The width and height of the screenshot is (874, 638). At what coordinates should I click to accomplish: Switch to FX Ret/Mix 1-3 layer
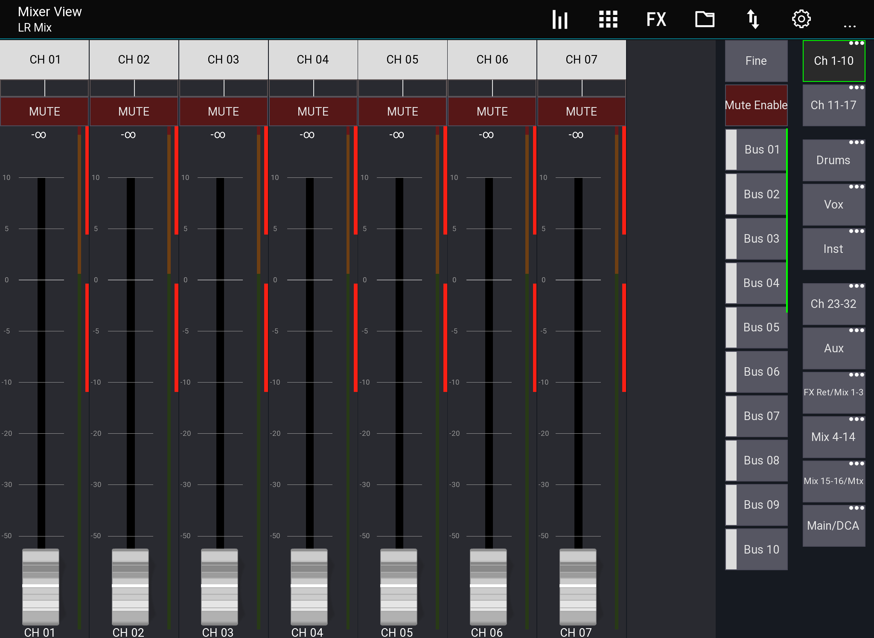click(x=834, y=393)
